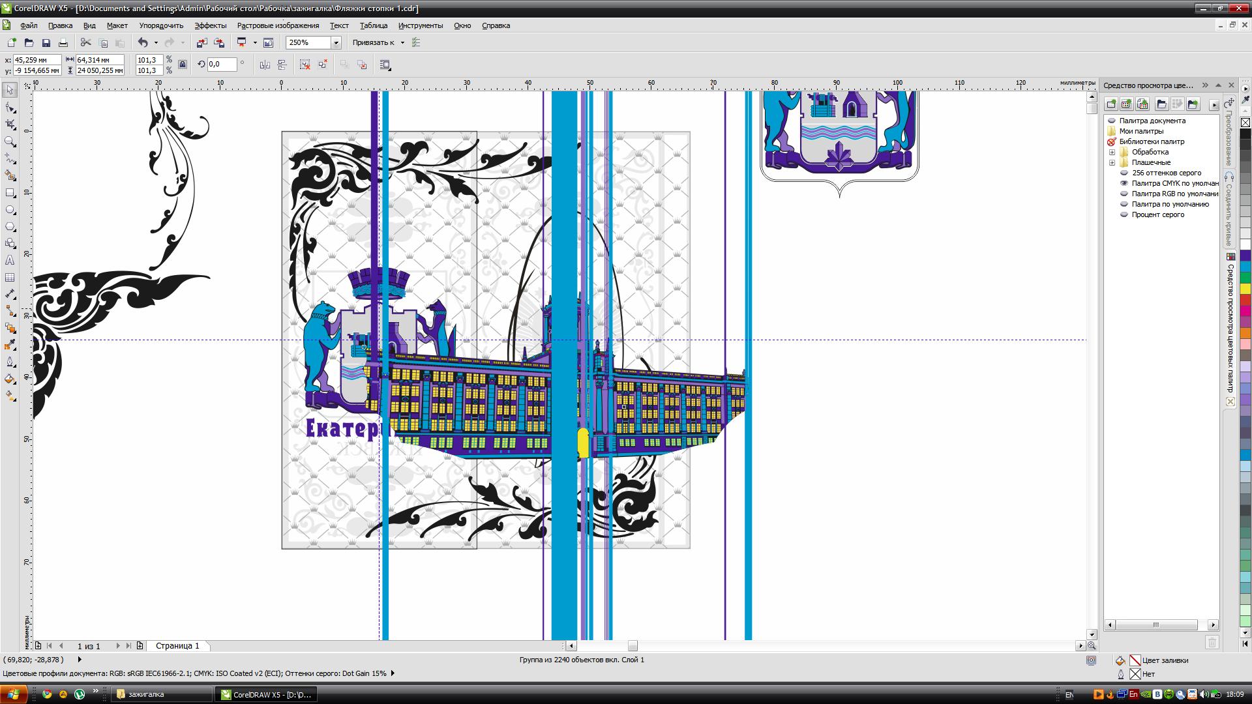Open the application launcher dropdown arrow
Screen dimensions: 1252x704
click(255, 42)
